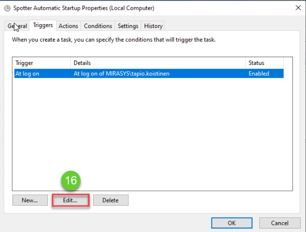The height and width of the screenshot is (232, 306).
Task: Select the 'At log on' trigger row
Action: 27,73
